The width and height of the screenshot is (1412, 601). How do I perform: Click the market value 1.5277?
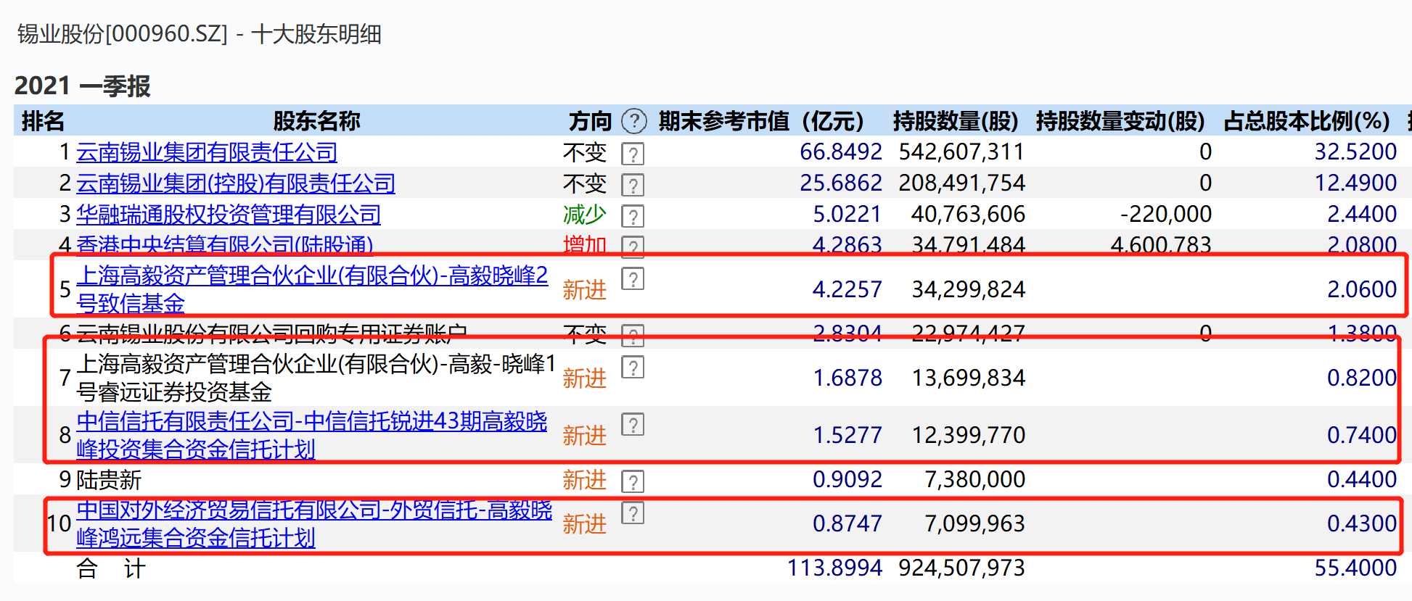click(x=847, y=436)
